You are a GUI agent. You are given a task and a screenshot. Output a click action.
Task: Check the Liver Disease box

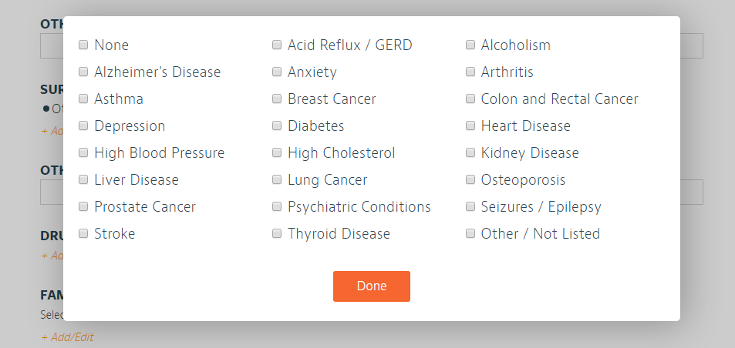(83, 180)
